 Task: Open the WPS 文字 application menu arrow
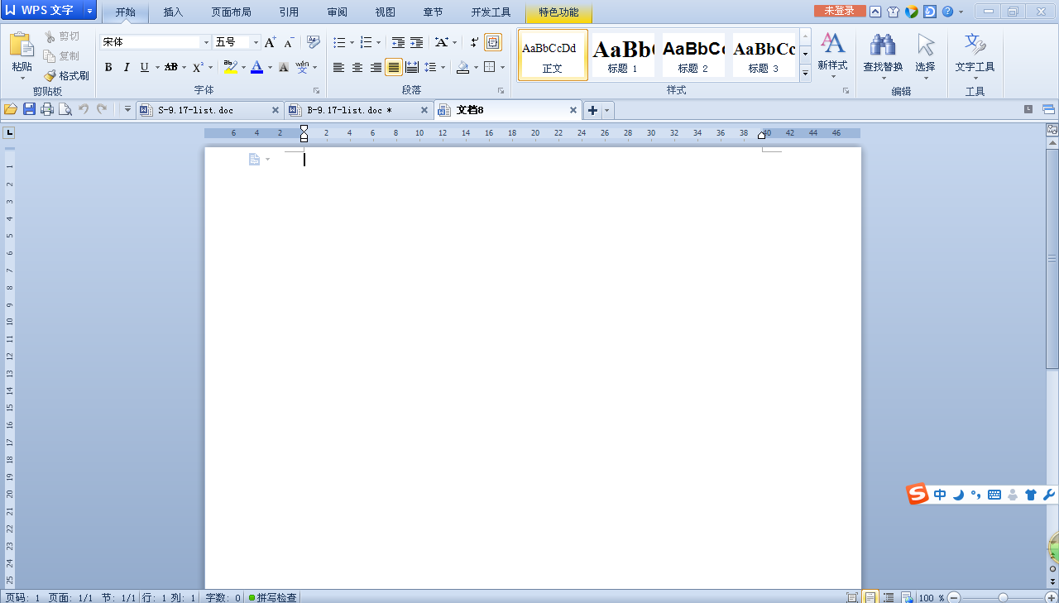coord(89,11)
